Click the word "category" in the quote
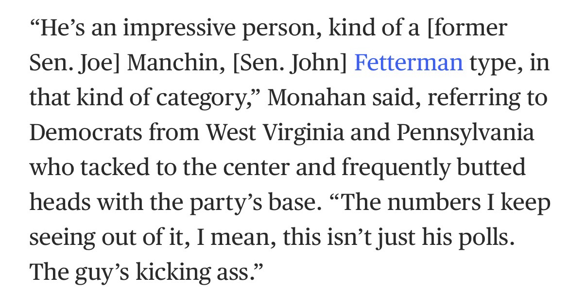586x306 pixels. tap(208, 99)
